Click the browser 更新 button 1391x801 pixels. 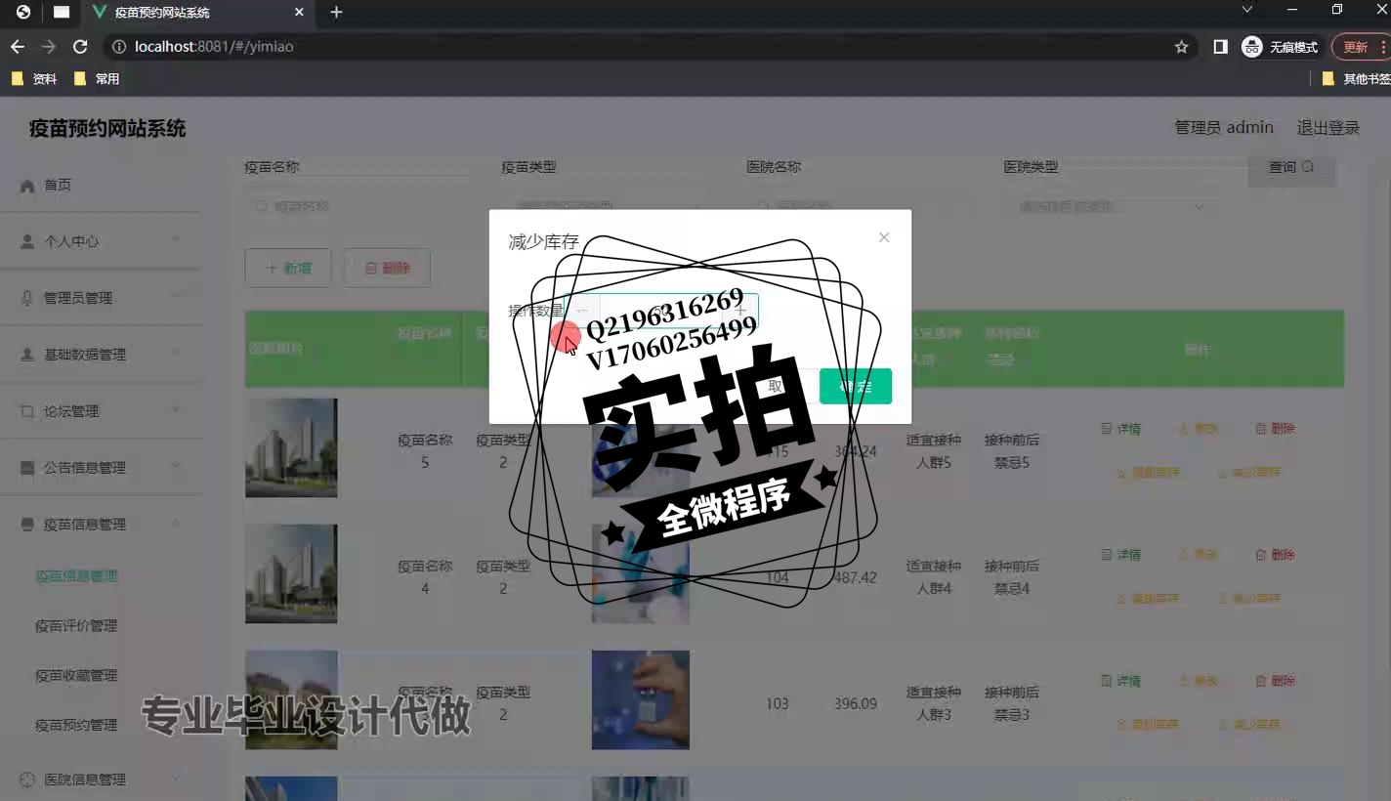click(x=1360, y=47)
